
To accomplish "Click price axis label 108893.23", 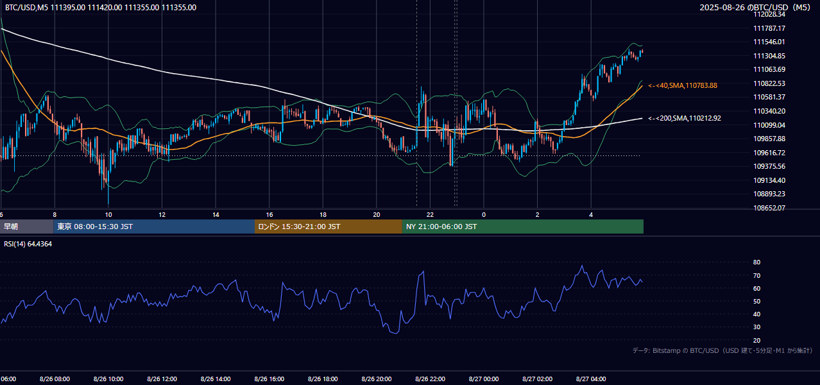I will (769, 194).
